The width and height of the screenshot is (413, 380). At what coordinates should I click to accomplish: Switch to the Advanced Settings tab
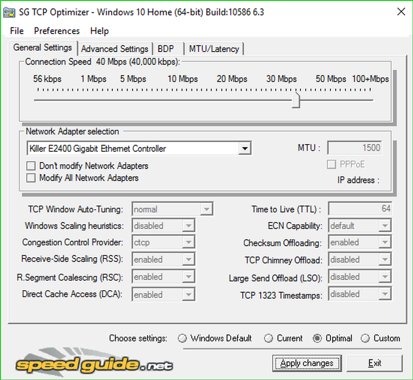(115, 49)
